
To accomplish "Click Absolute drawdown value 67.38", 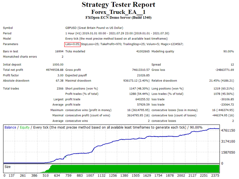I will pyautogui.click(x=59, y=81).
